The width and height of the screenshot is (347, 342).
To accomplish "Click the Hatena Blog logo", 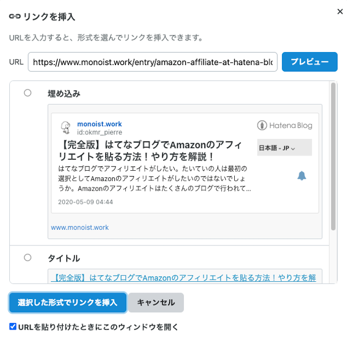I will pyautogui.click(x=284, y=125).
